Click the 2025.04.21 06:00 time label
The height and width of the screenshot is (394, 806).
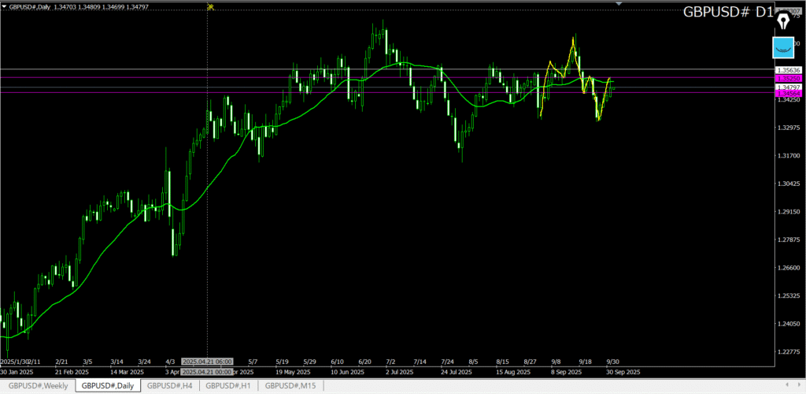(206, 362)
